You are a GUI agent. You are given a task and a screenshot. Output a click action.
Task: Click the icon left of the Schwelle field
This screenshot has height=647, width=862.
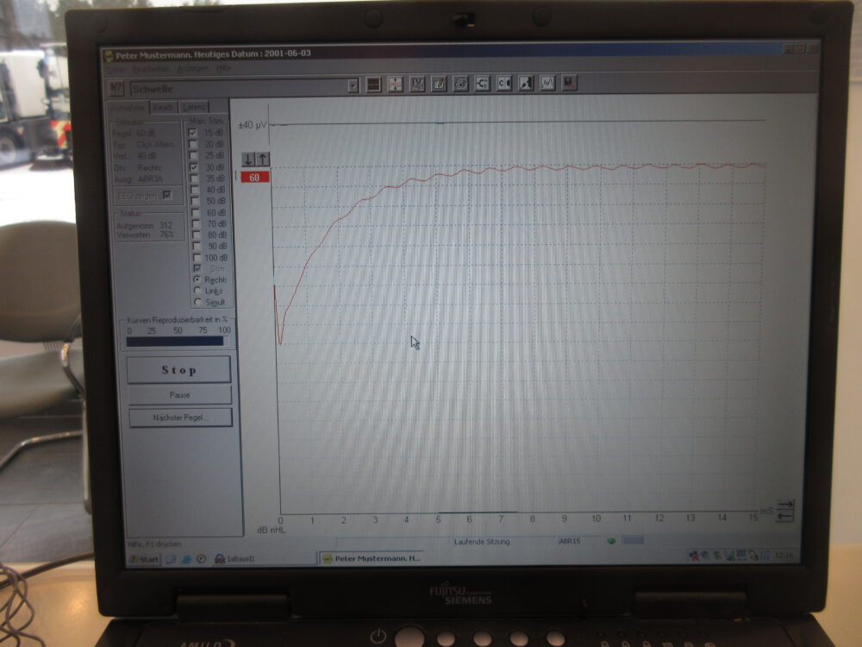point(117,88)
